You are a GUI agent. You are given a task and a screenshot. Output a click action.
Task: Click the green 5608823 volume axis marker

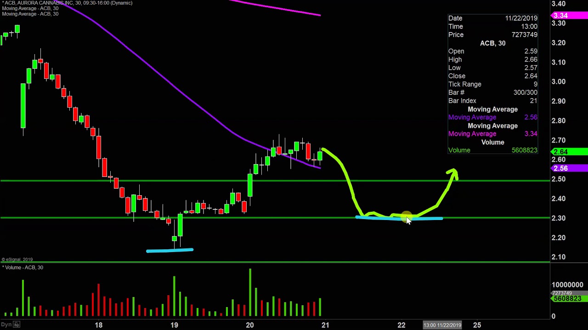(569, 299)
